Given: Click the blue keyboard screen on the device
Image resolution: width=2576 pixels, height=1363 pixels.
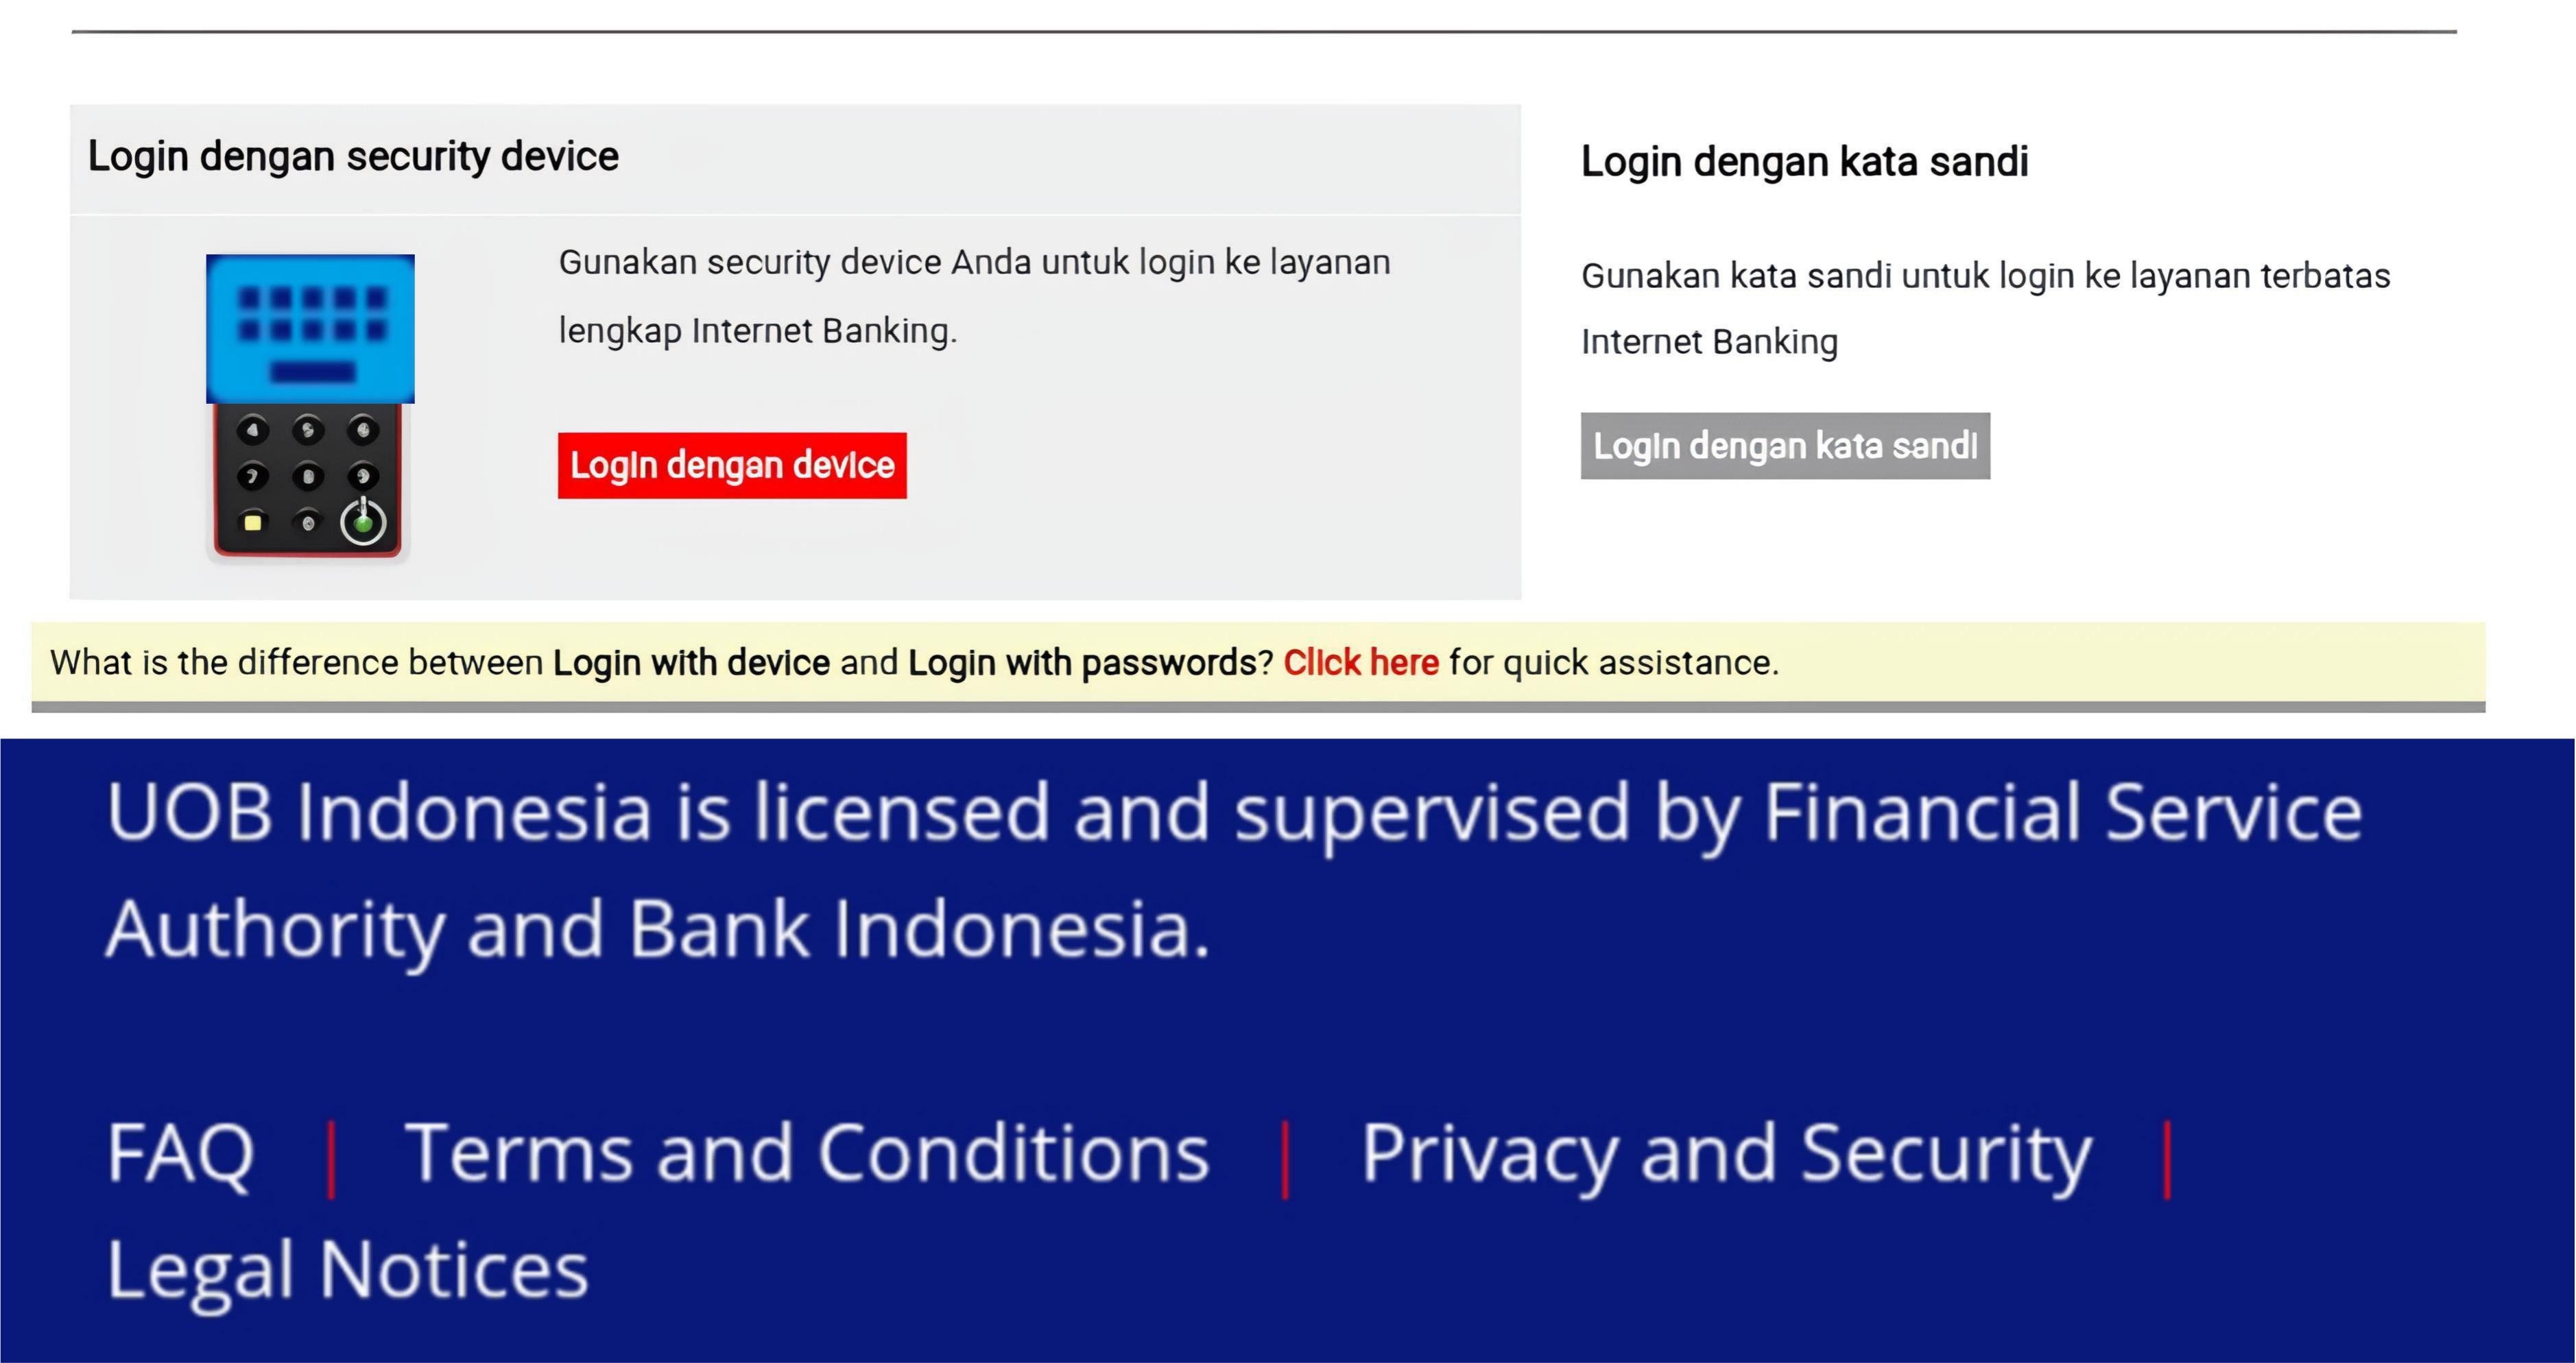Looking at the screenshot, I should 310,328.
